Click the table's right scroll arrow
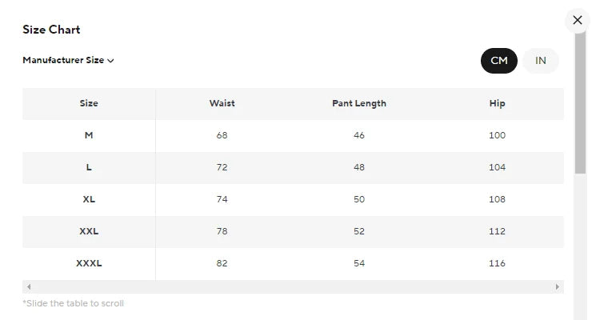This screenshot has height=320, width=600. 558,286
